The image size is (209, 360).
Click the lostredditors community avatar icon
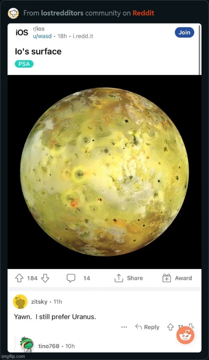click(x=13, y=13)
